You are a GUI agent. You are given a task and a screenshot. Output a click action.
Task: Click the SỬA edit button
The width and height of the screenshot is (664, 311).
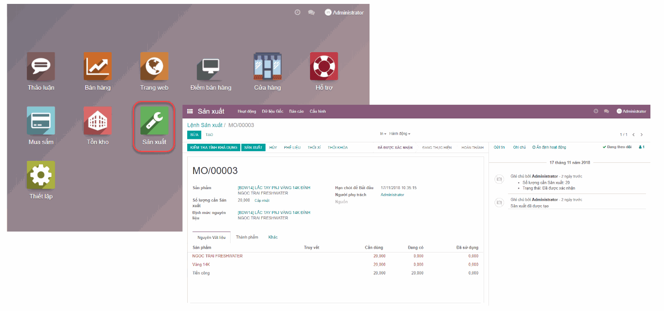195,134
